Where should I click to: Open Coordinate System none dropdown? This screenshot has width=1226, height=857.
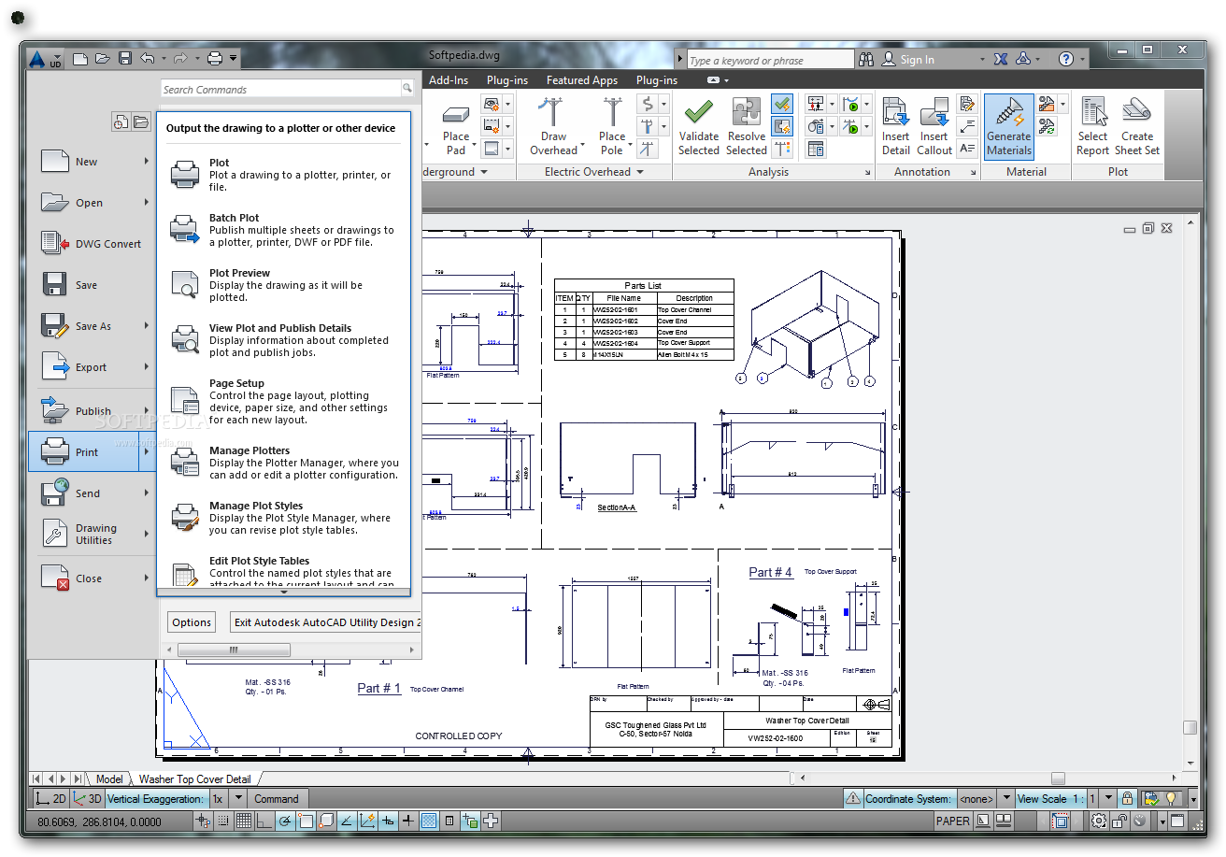pos(1005,798)
